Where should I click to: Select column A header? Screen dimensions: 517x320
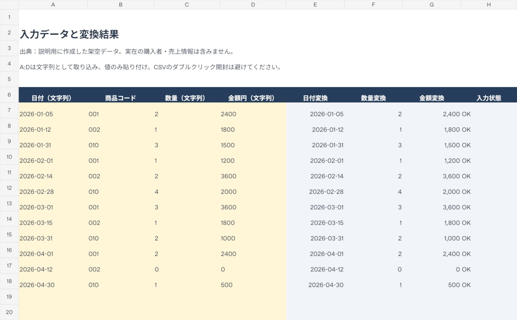pos(53,5)
